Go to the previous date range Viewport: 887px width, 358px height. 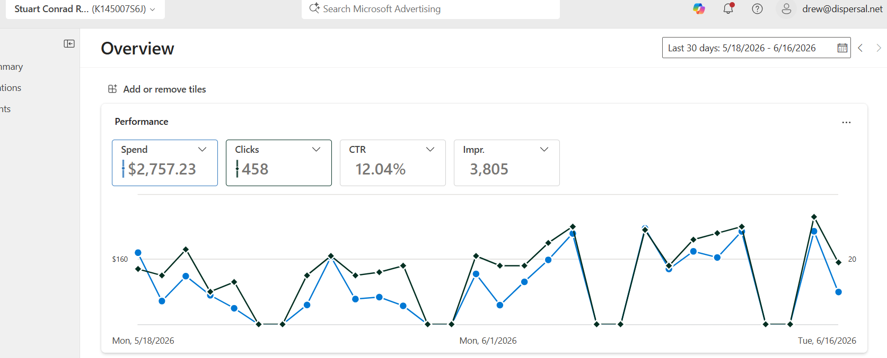[860, 48]
